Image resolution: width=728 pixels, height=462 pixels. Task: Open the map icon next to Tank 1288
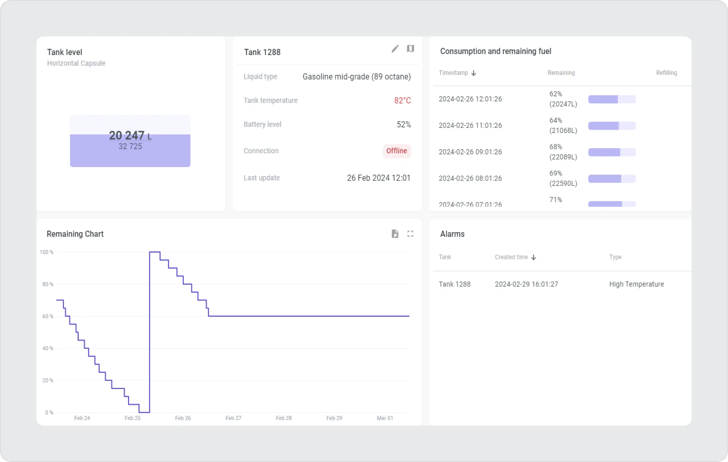point(410,49)
